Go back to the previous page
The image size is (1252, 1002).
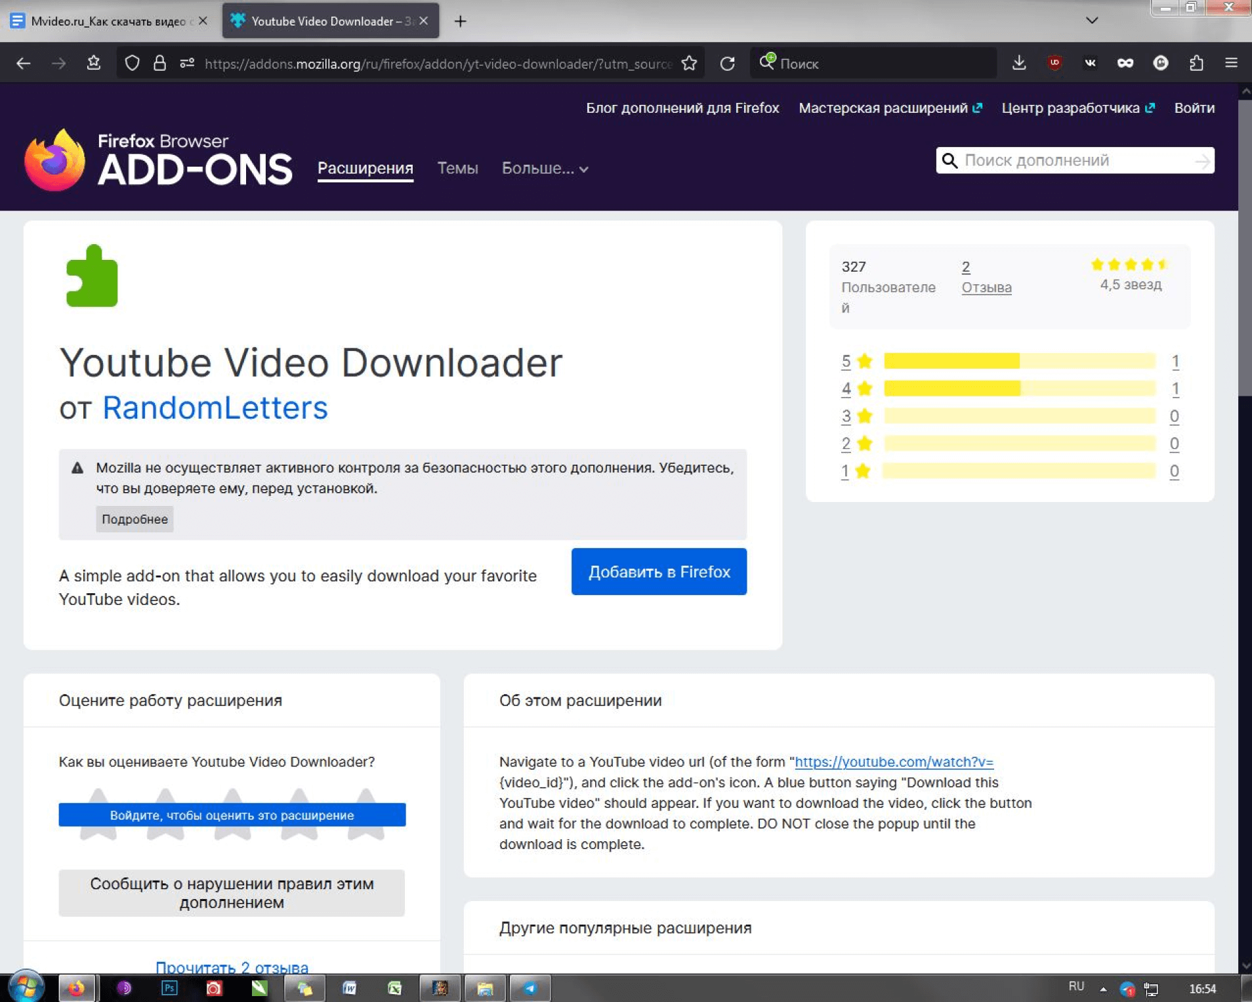pos(24,64)
